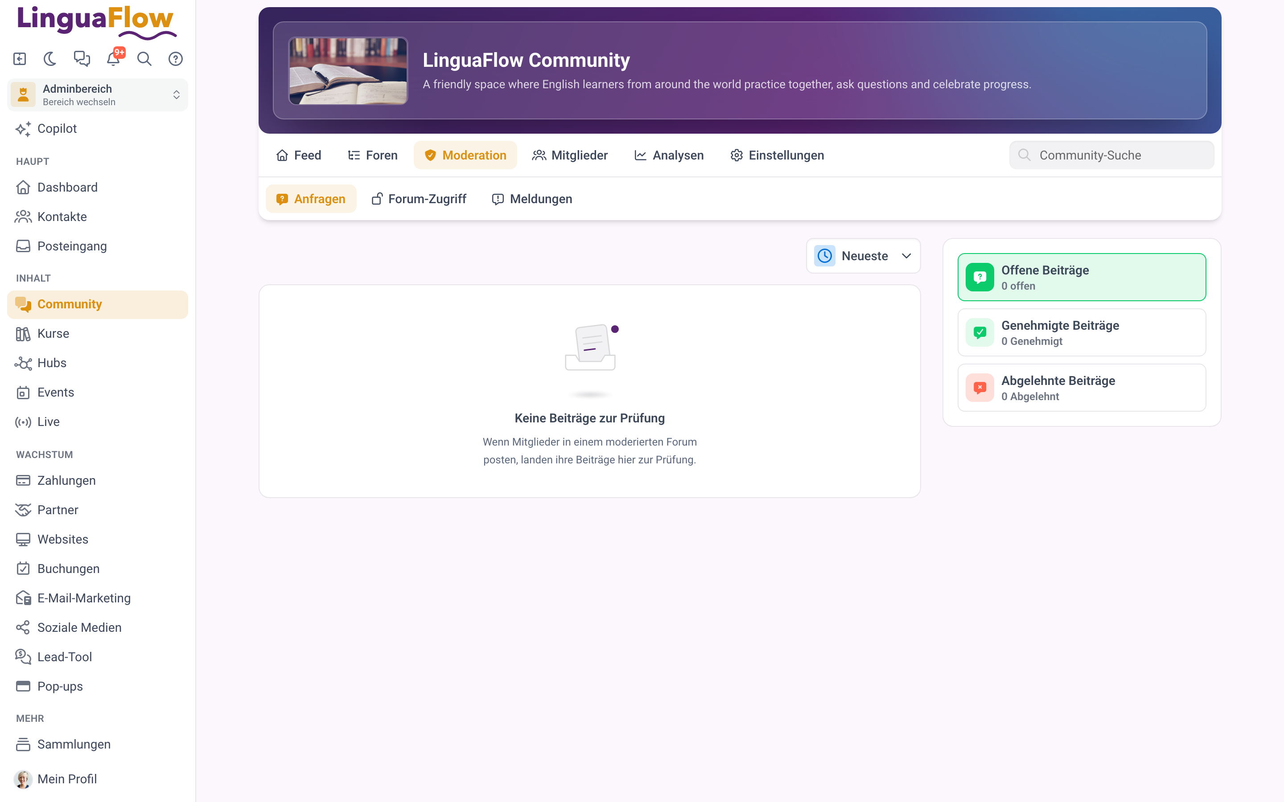Select the Moderation tab

point(465,155)
